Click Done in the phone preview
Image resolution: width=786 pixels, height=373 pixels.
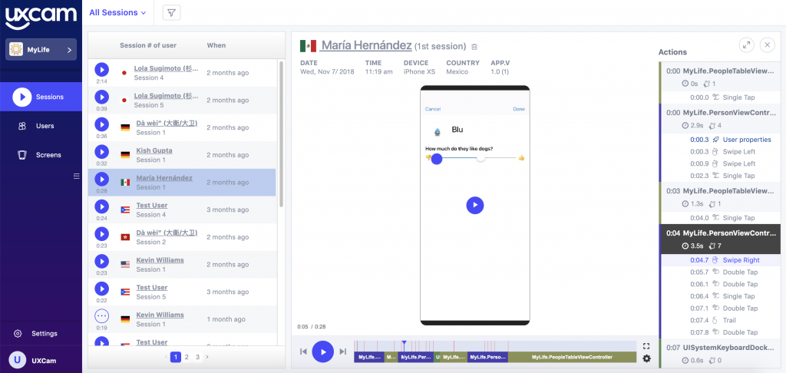(519, 109)
